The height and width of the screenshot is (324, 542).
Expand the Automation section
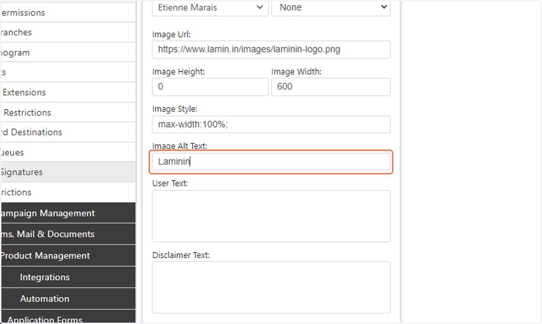click(x=68, y=299)
